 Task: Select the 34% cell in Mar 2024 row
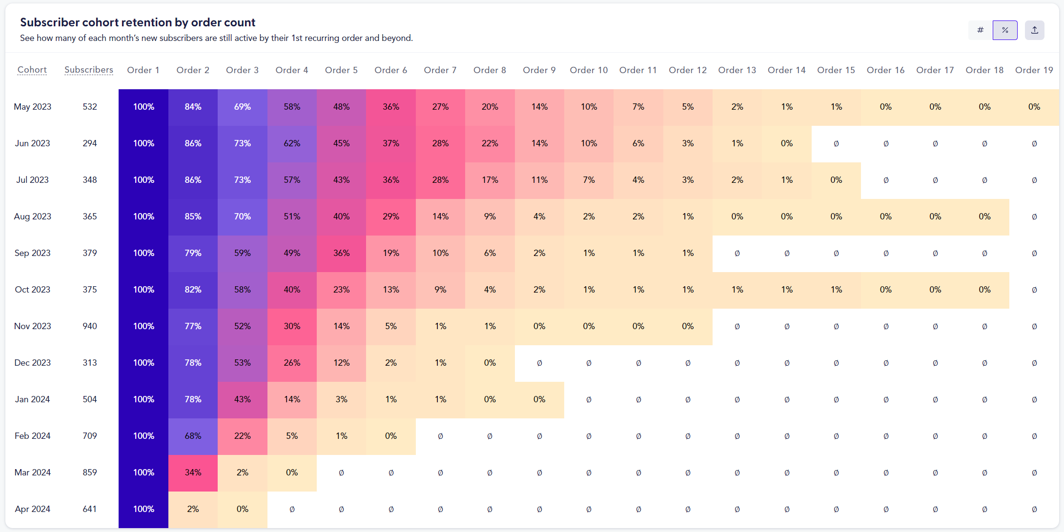click(193, 472)
